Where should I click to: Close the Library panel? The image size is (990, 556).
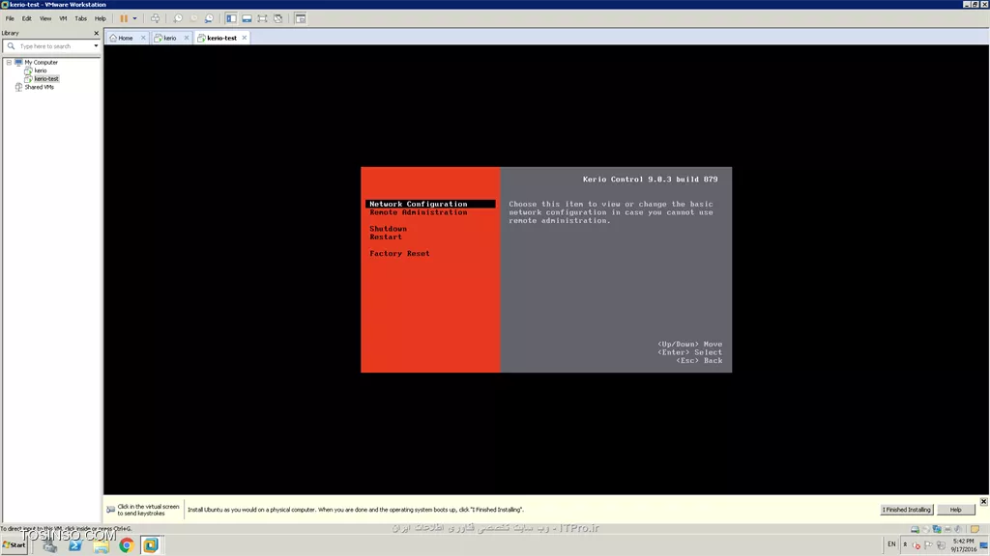tap(97, 33)
